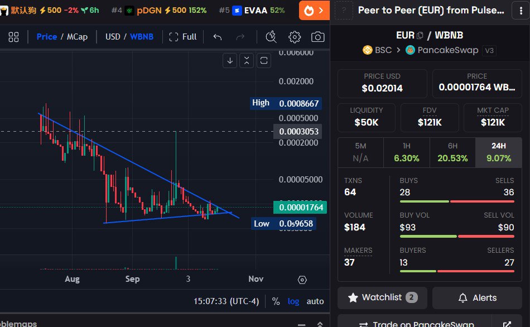Viewport: 530px width, 327px height.
Task: Click the buyers versus sellers bar
Action: point(457,271)
